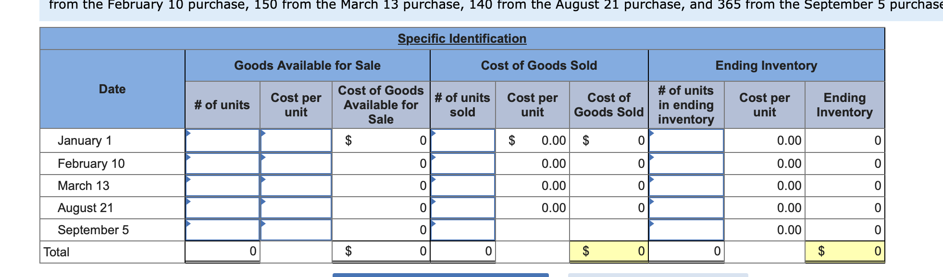The width and height of the screenshot is (943, 277).
Task: Click the blue submit button below the table
Action: 440,275
